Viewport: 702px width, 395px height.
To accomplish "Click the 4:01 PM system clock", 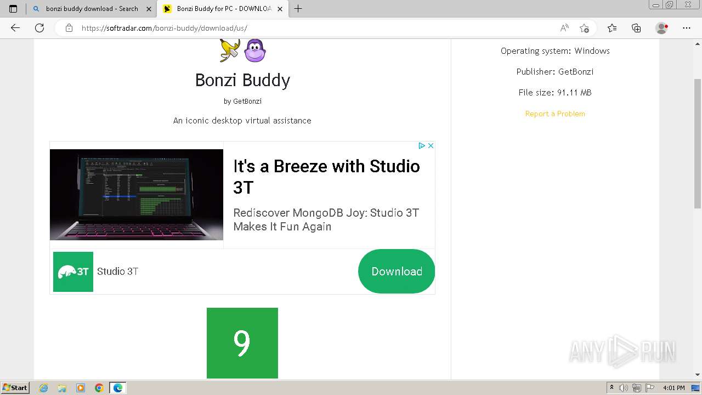I will 674,388.
